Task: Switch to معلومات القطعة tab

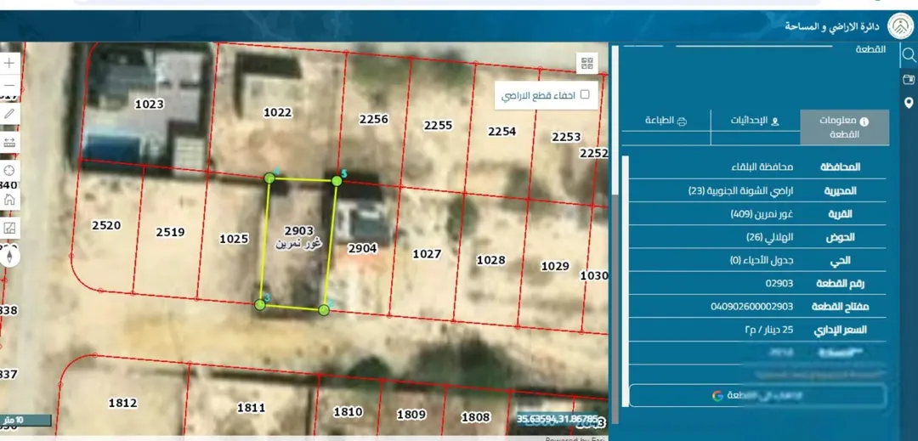Action: pos(844,127)
